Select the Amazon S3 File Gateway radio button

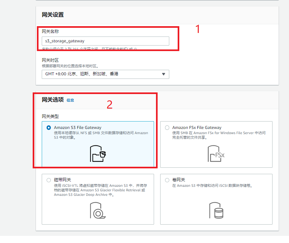tap(49, 128)
